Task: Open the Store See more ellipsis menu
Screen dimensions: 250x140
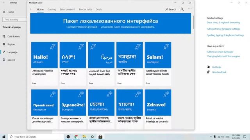Action: (190, 9)
